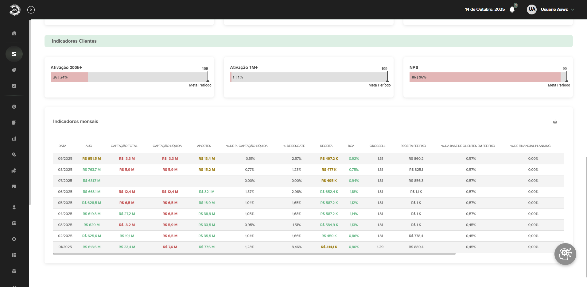Click the download icon in Indicadores mensais
Viewport: 587px width, 287px height.
tap(555, 122)
